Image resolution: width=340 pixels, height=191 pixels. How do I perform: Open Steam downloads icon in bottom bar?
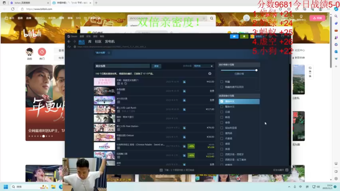click(x=161, y=170)
